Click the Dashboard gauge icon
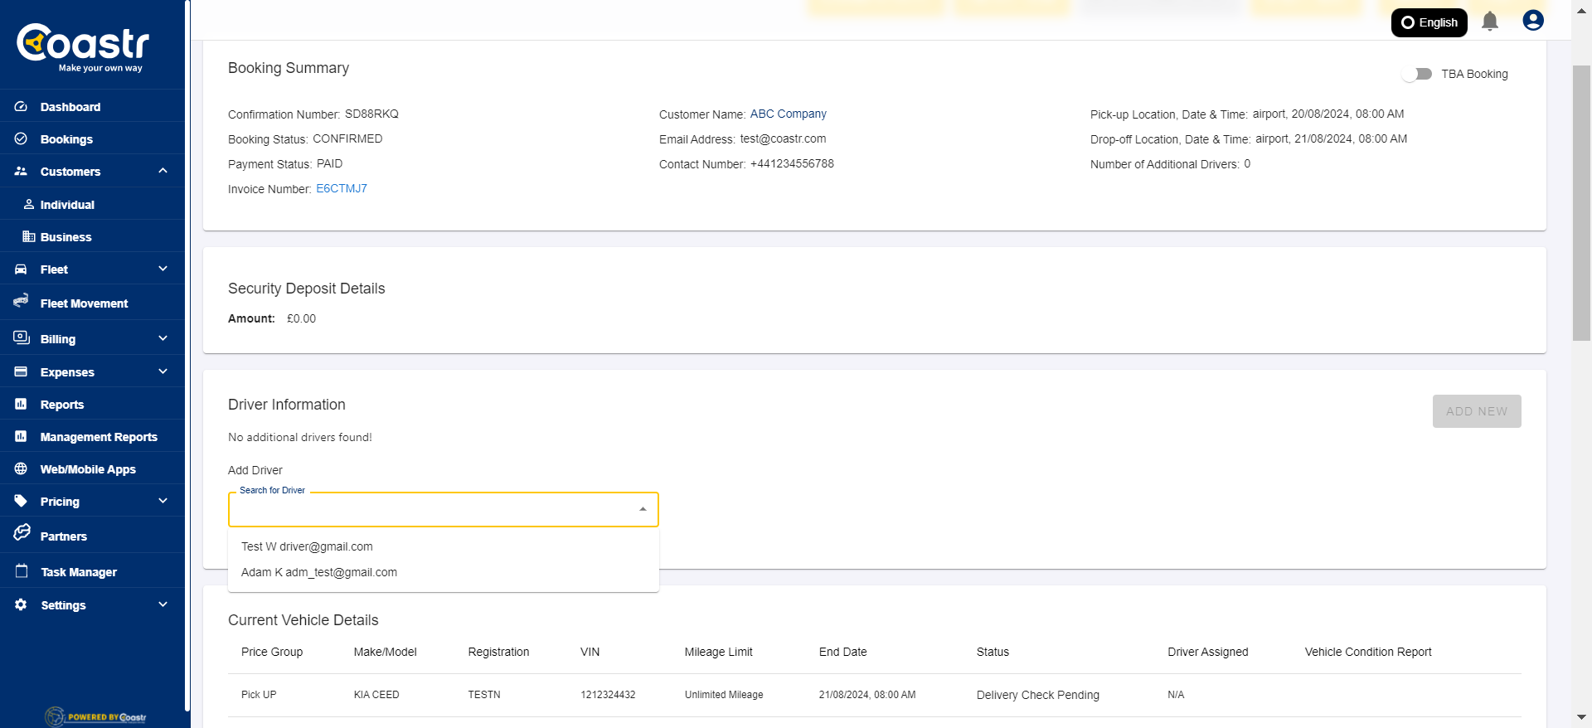The height and width of the screenshot is (728, 1592). [21, 106]
